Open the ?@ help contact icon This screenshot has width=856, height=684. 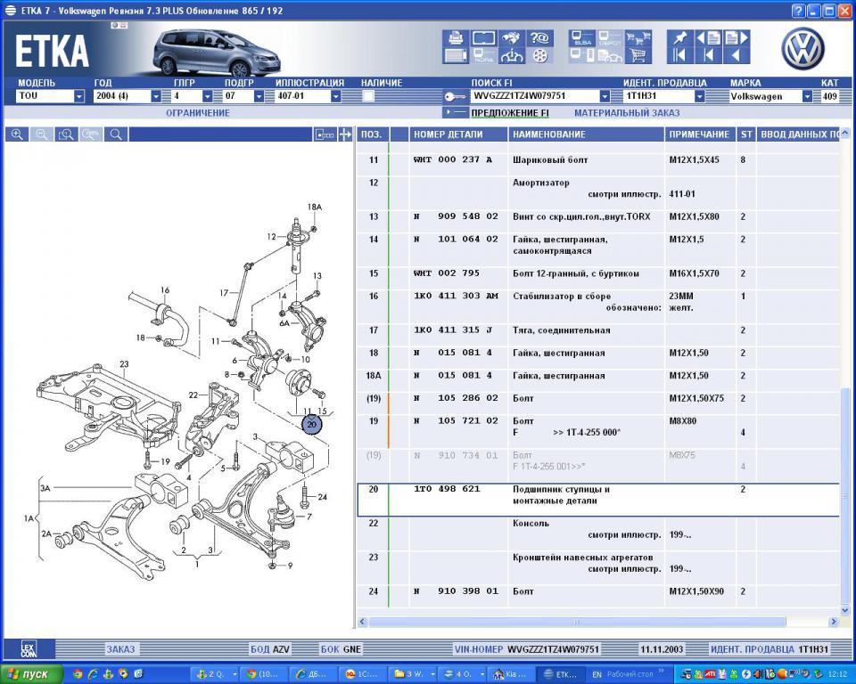(539, 38)
